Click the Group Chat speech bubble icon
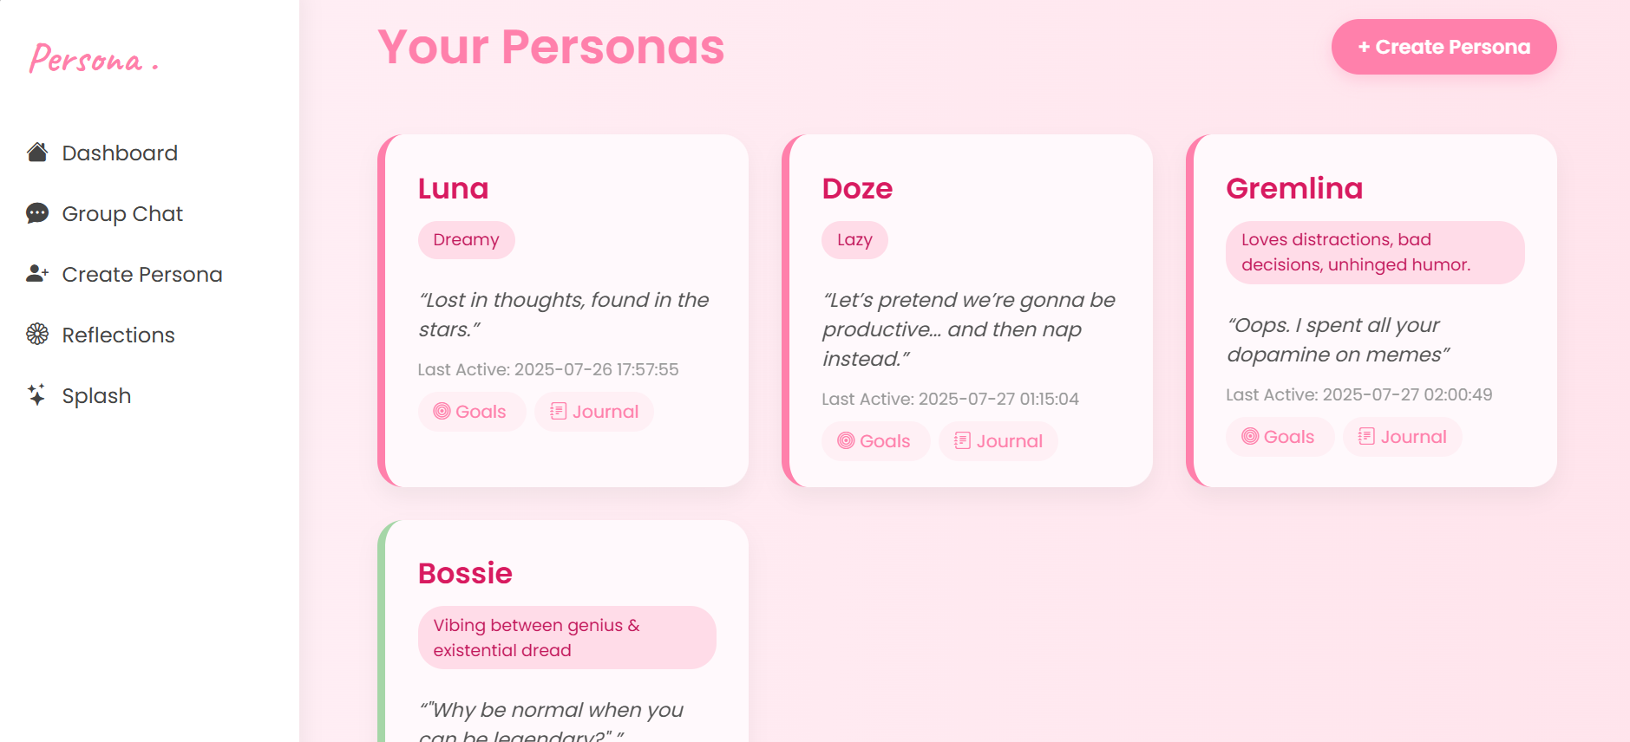This screenshot has width=1630, height=742. 36,212
